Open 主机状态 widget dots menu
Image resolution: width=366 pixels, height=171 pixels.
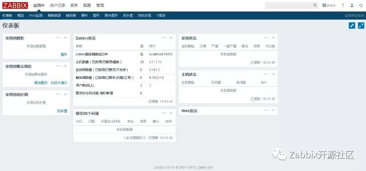[x=266, y=74]
